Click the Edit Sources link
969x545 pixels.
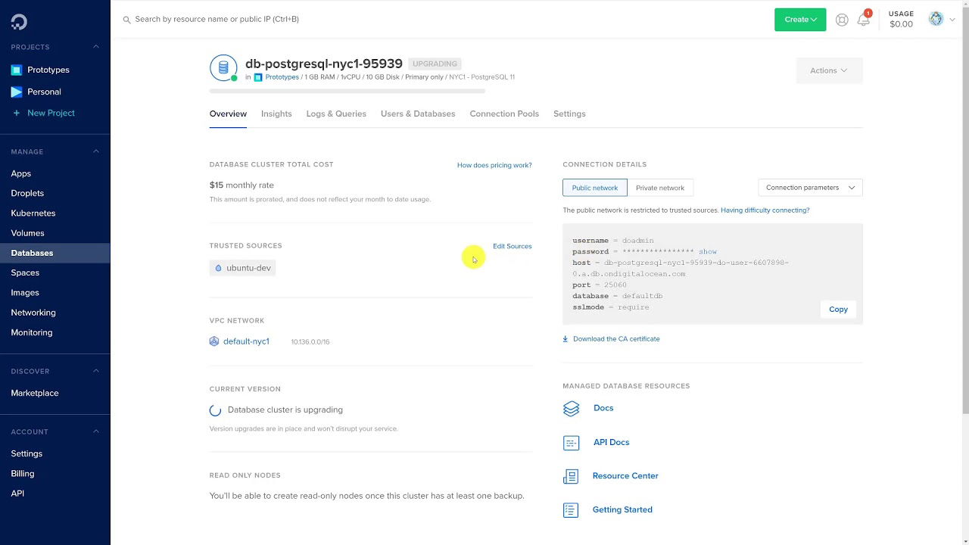click(x=512, y=246)
